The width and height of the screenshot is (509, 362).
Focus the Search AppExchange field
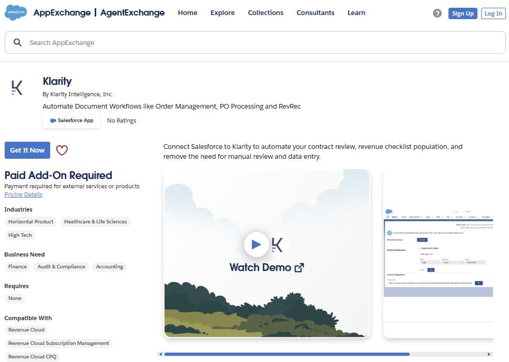255,42
